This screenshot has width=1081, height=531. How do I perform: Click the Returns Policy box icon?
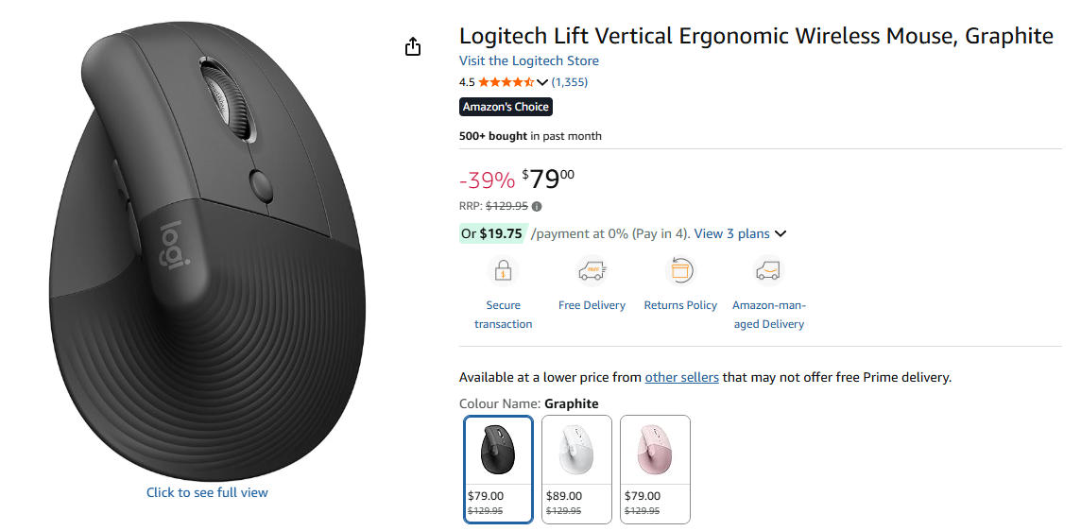coord(680,271)
